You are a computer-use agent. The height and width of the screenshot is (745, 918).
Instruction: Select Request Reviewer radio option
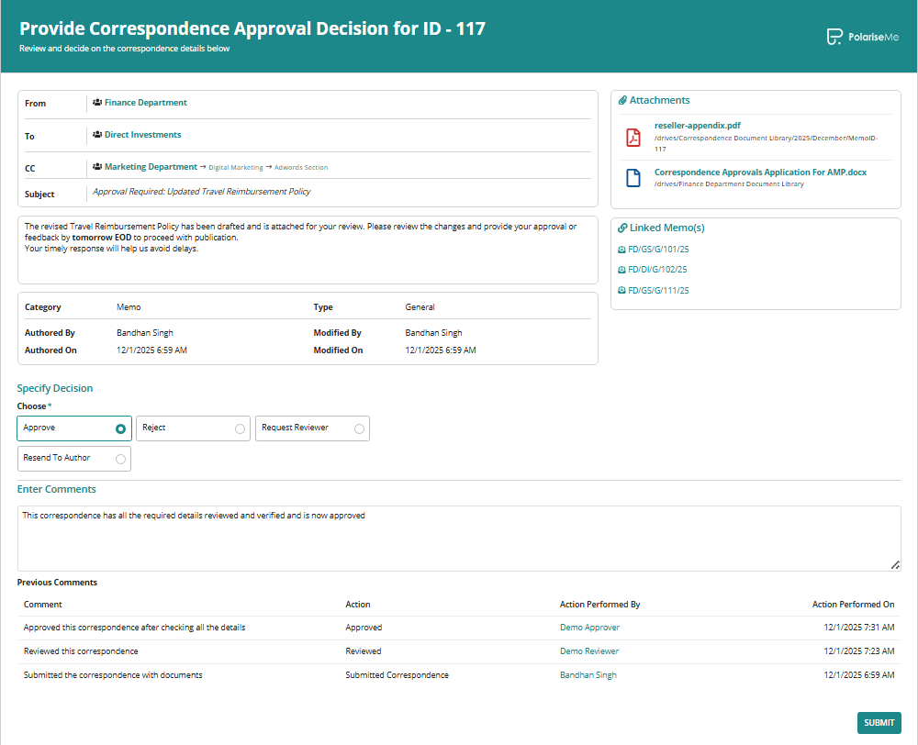pyautogui.click(x=359, y=428)
